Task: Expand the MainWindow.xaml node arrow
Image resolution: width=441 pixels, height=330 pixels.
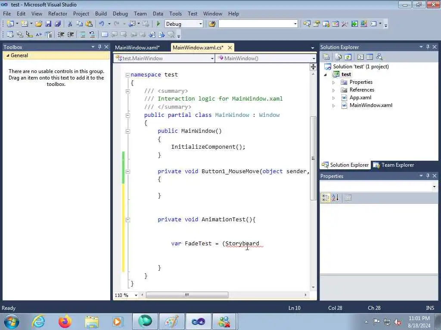Action: tap(334, 106)
